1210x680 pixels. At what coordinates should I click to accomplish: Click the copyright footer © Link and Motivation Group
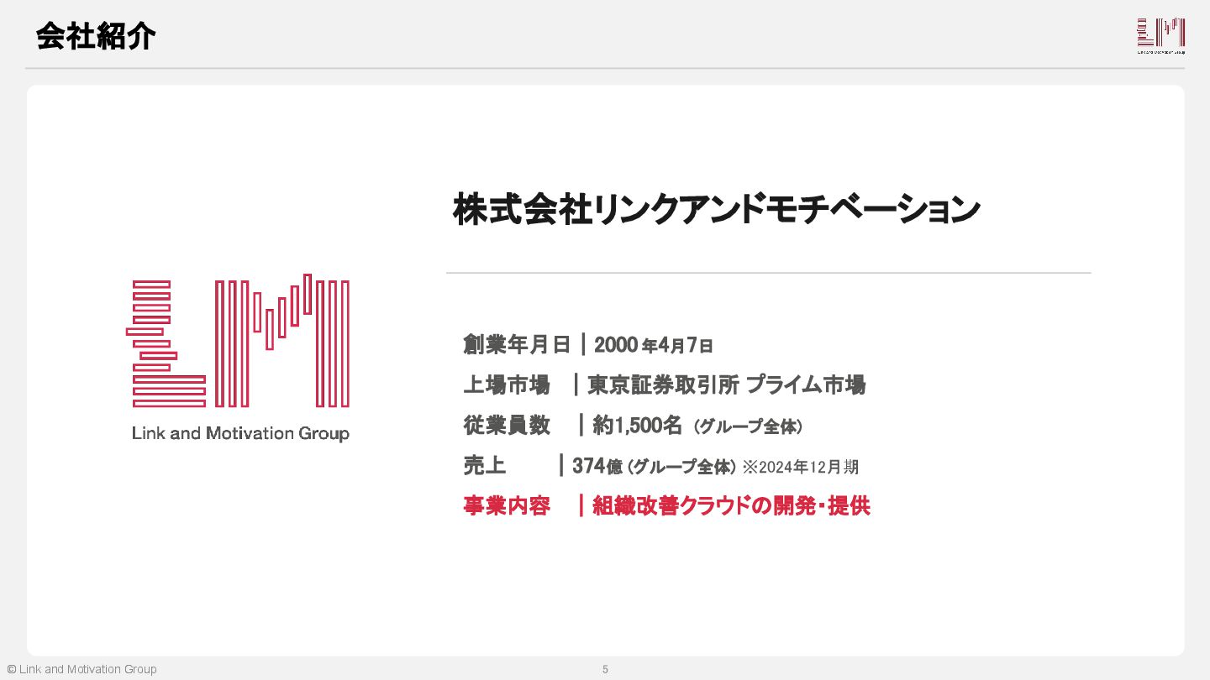click(82, 669)
